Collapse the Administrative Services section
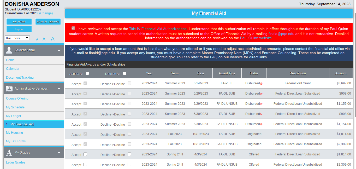 coord(59,89)
